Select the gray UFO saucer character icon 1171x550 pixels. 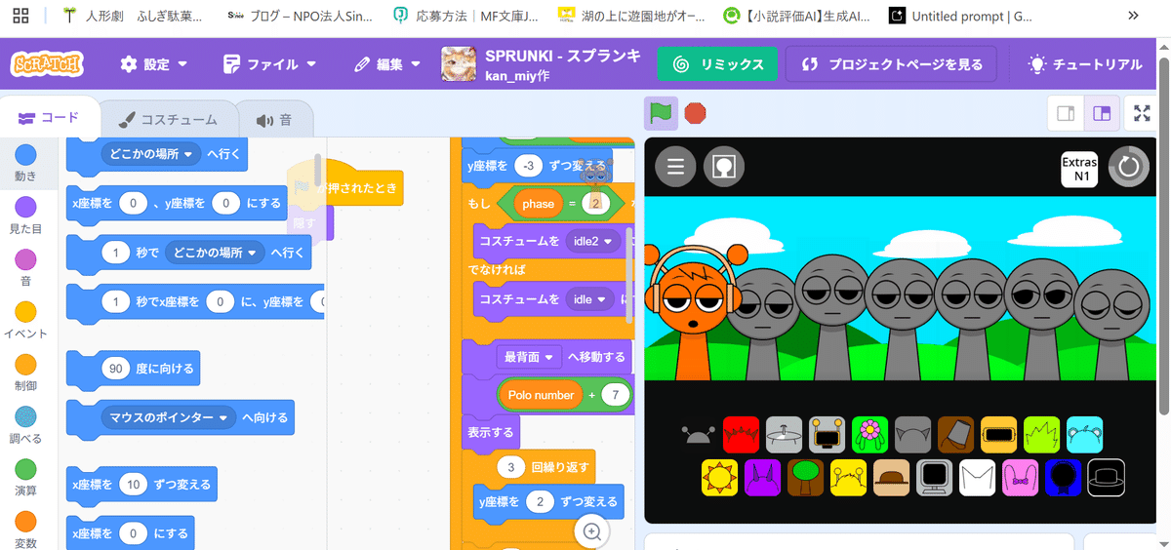(784, 434)
